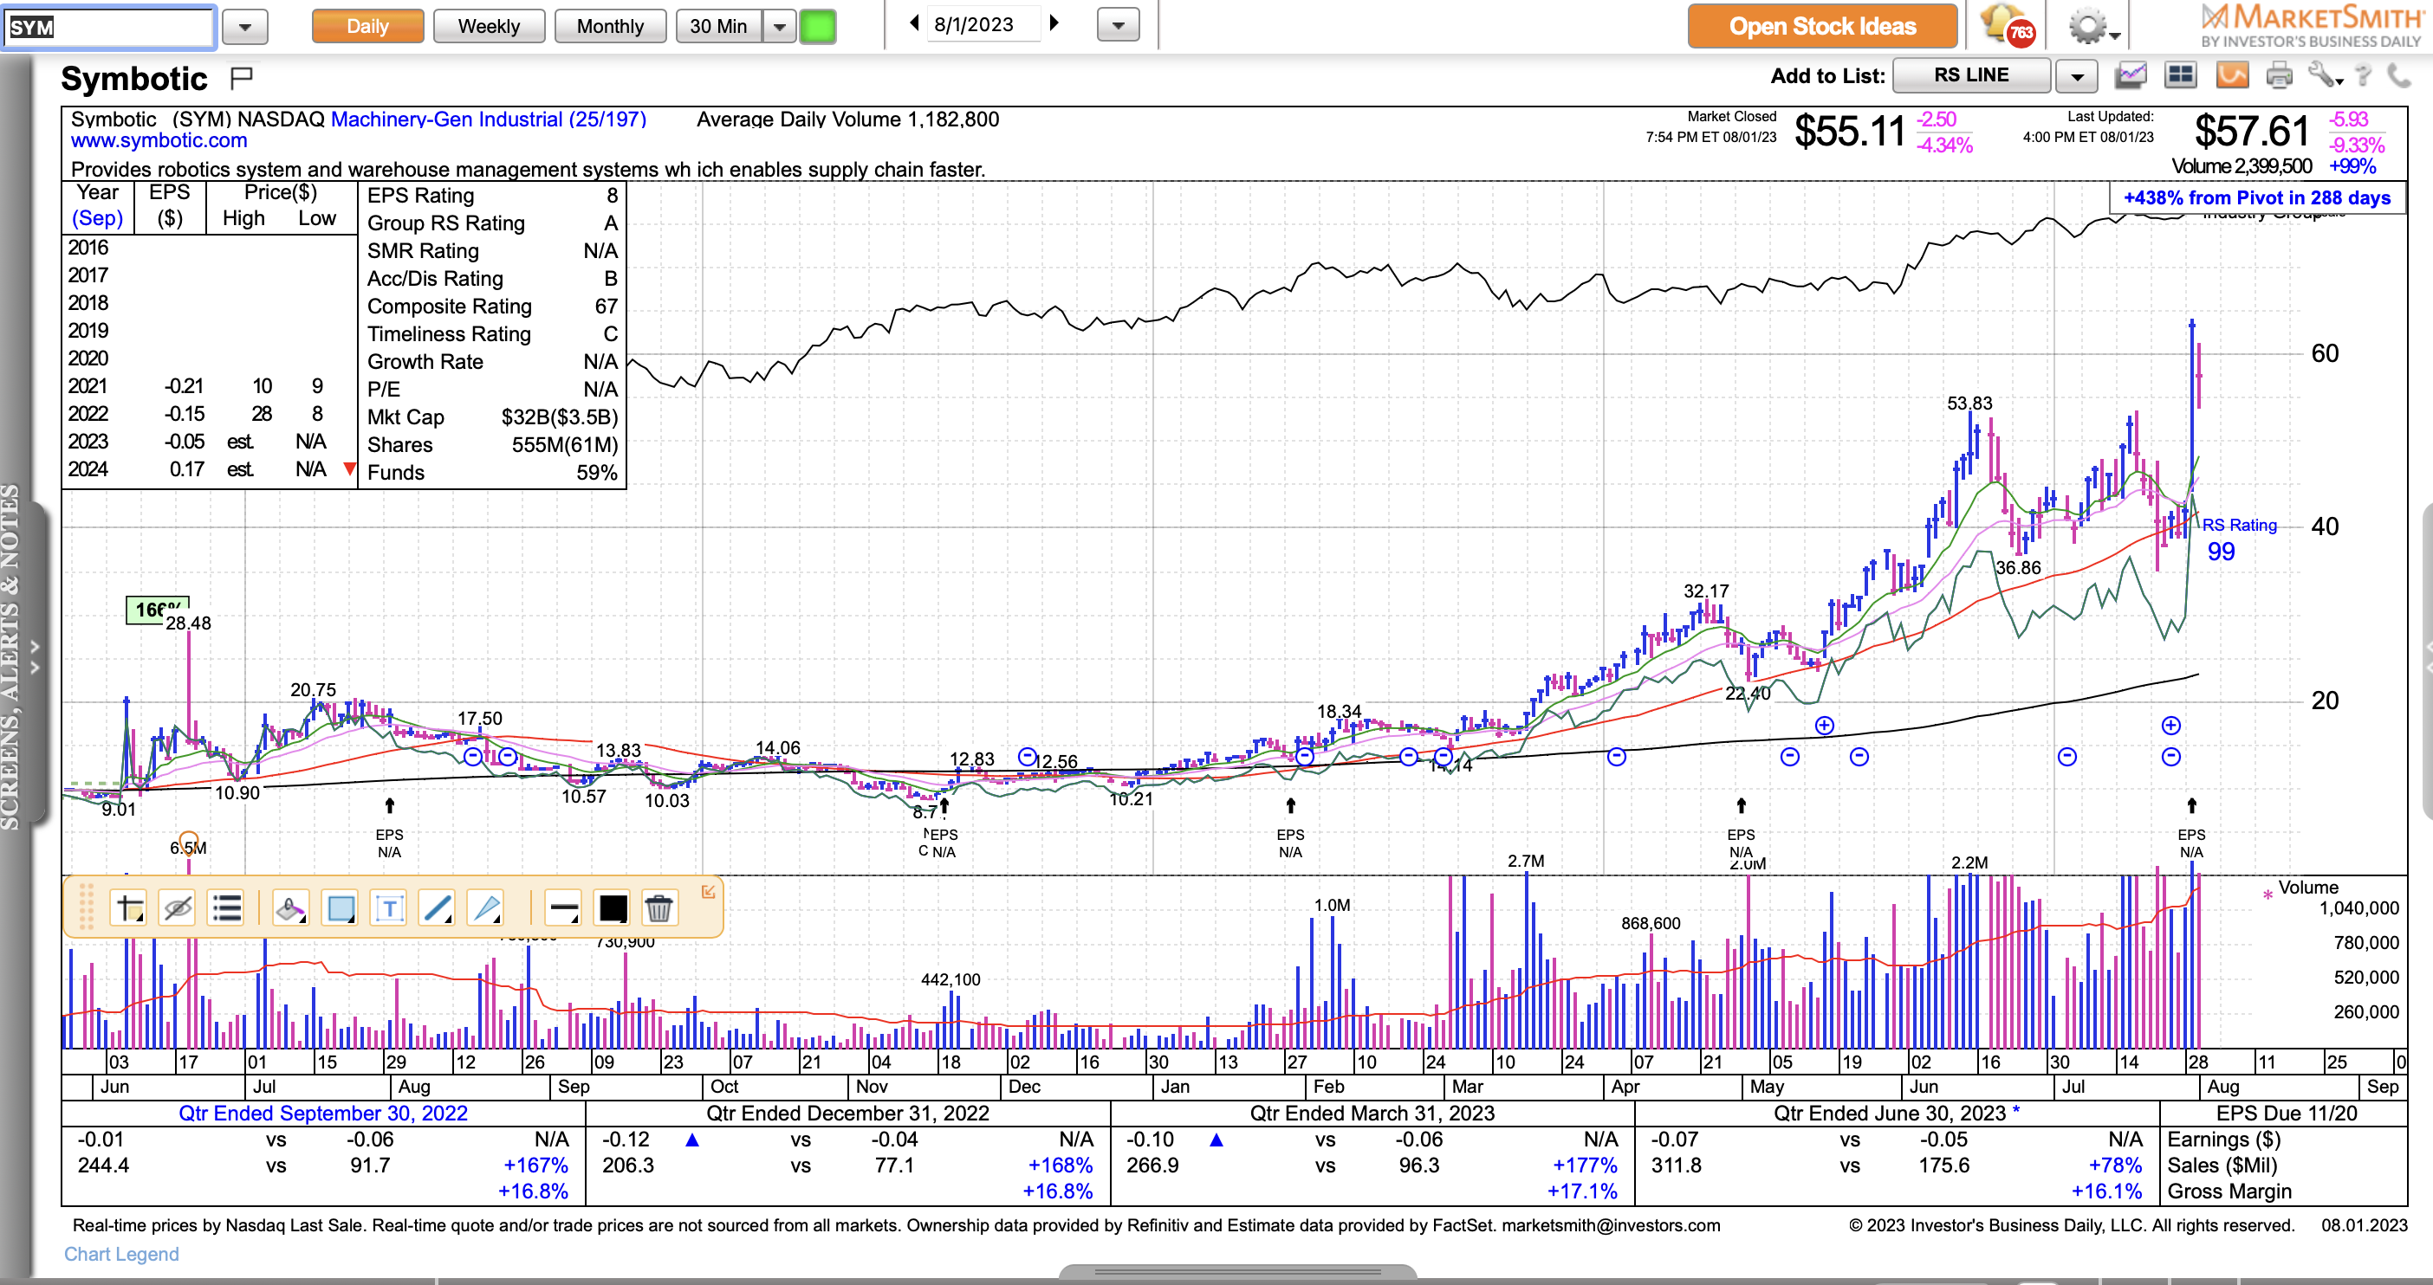Open the Chart Legend link
The height and width of the screenshot is (1285, 2433).
[x=121, y=1254]
